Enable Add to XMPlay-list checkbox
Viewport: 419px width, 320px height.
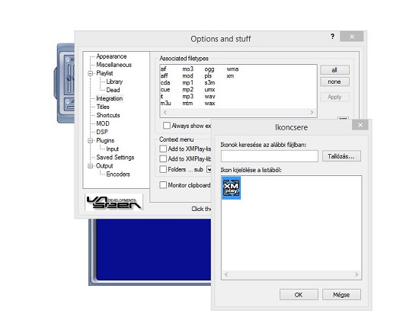(x=163, y=149)
